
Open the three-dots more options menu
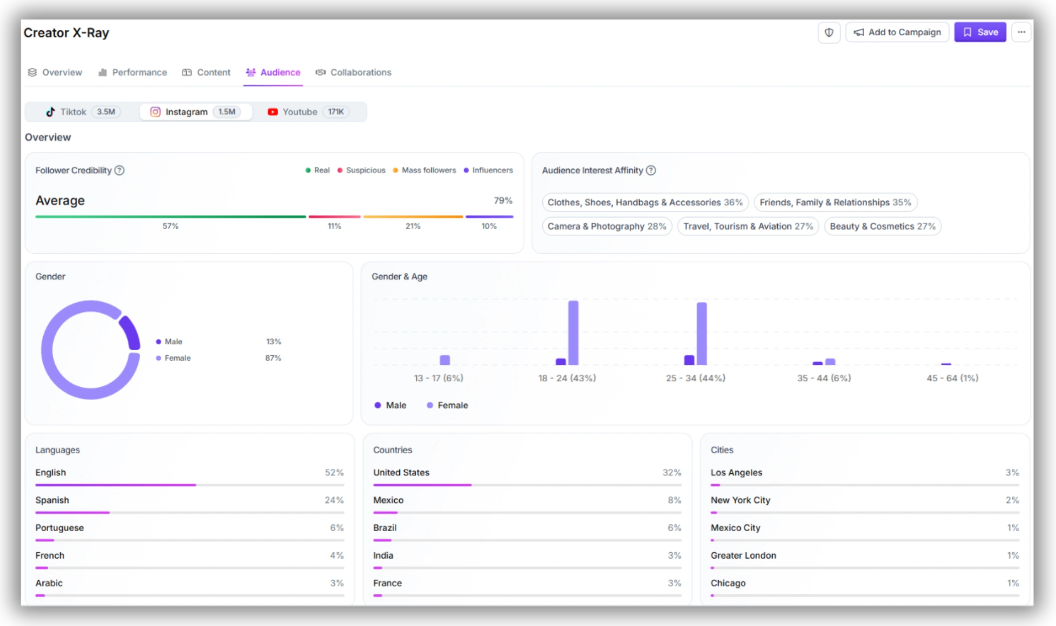pos(1021,32)
